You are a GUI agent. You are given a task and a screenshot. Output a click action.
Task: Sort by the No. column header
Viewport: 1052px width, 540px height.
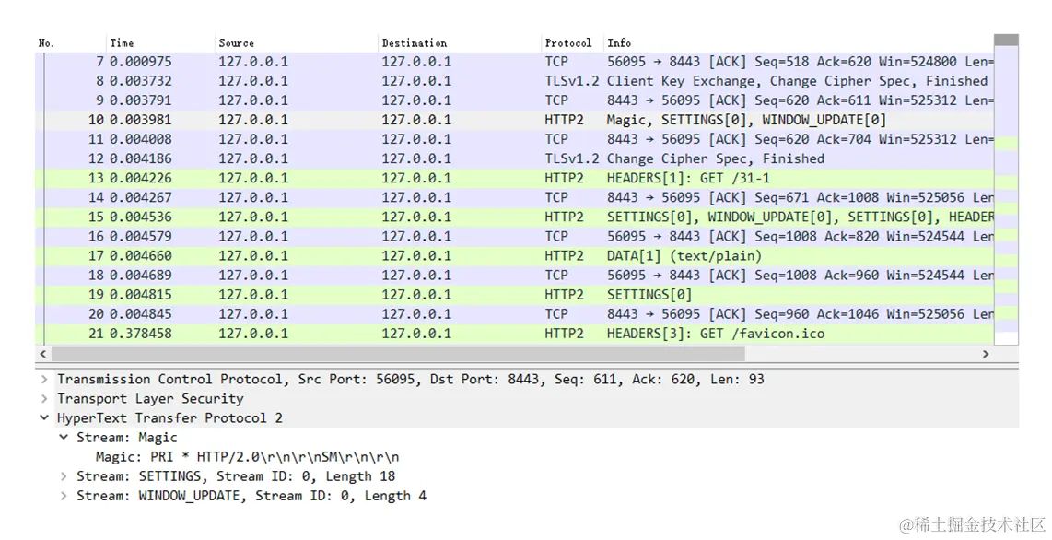coord(70,43)
